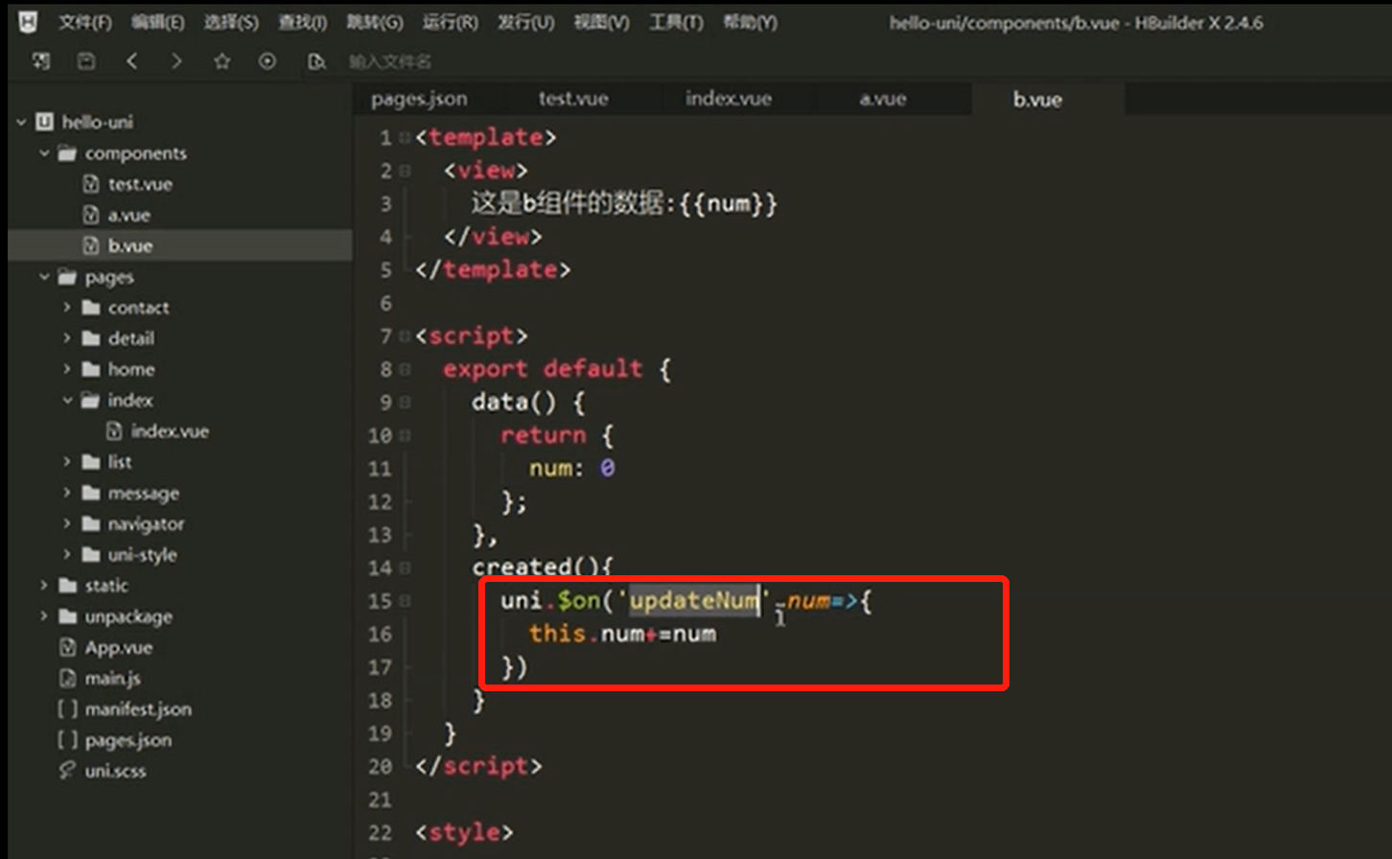
Task: Click the new file toolbar icon
Action: 41,61
